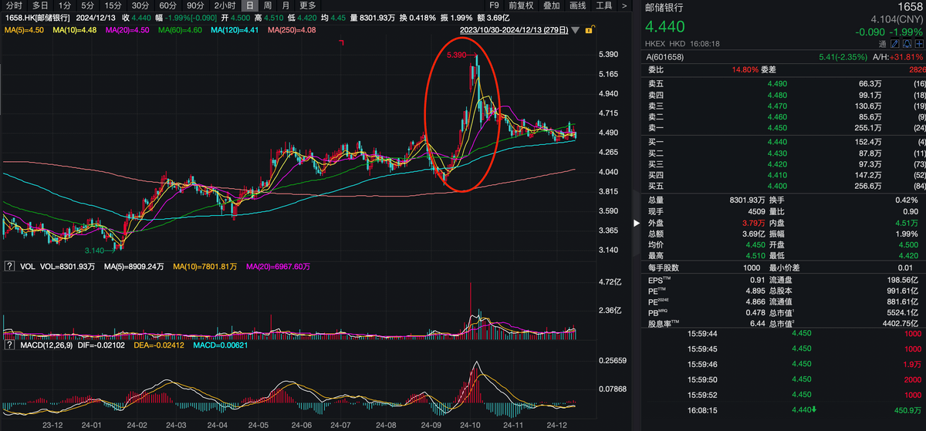The height and width of the screenshot is (431, 926).
Task: Click the bell alert icon
Action: coord(907,44)
